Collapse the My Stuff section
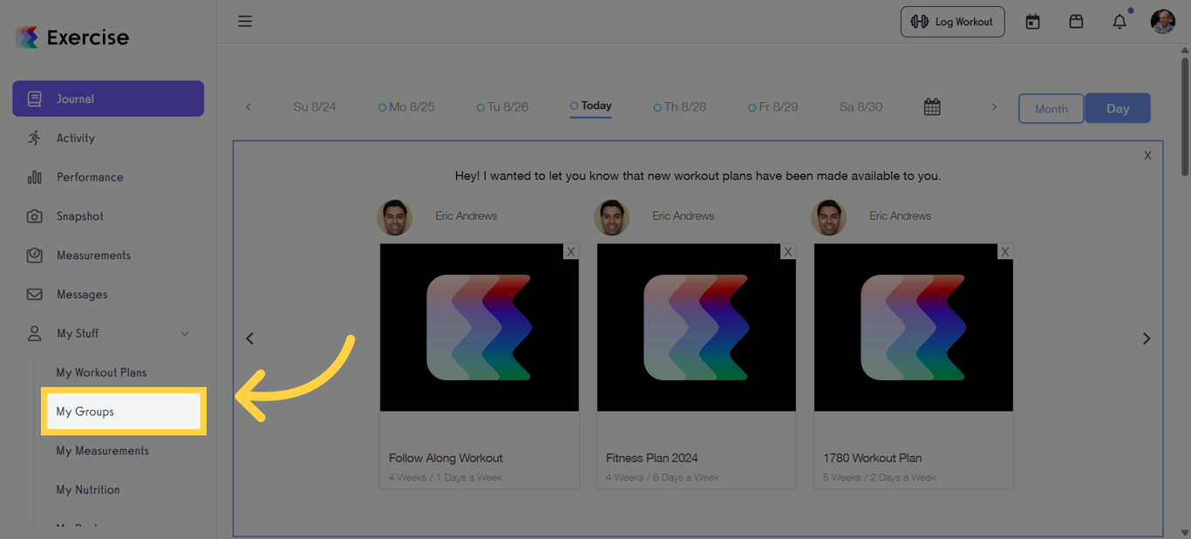This screenshot has height=539, width=1191. tap(184, 333)
